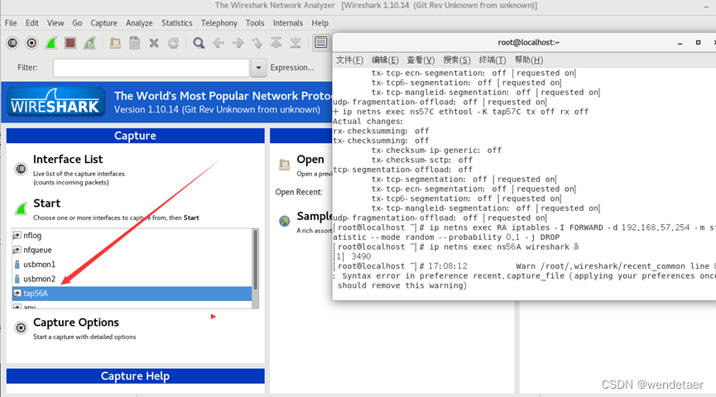Click the Start heading link

click(46, 203)
